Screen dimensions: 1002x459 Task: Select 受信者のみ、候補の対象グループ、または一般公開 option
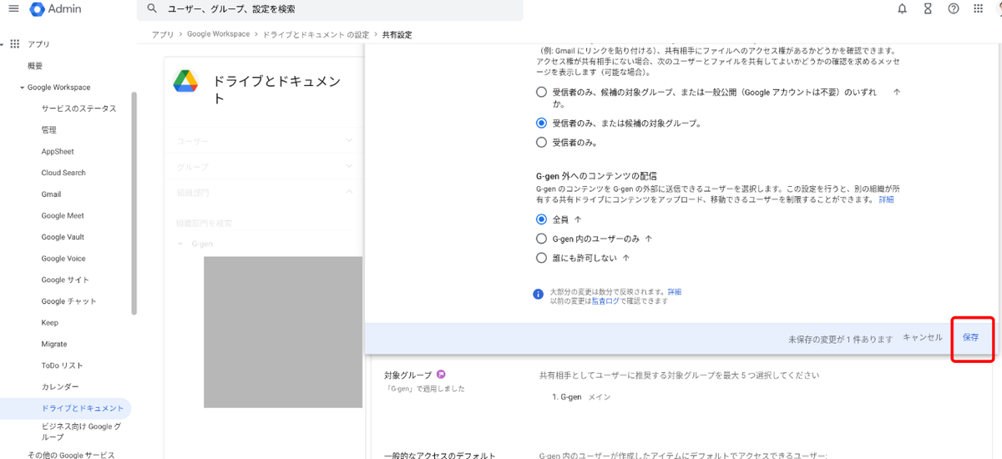point(541,93)
